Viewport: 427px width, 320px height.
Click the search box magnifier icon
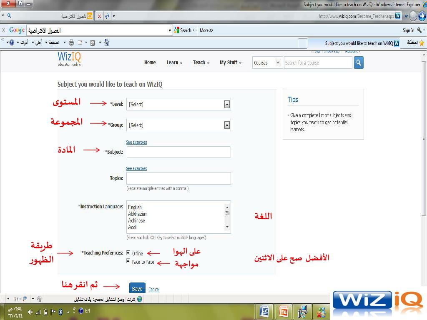point(9,16)
